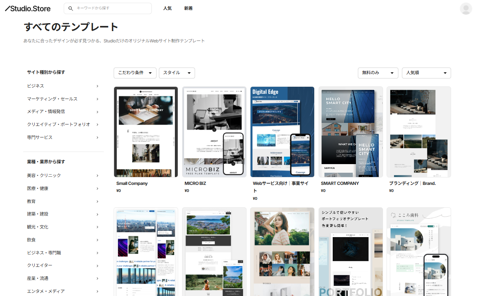The width and height of the screenshot is (479, 296).
Task: Click the SMART COMPANY template thumbnail
Action: pyautogui.click(x=350, y=132)
